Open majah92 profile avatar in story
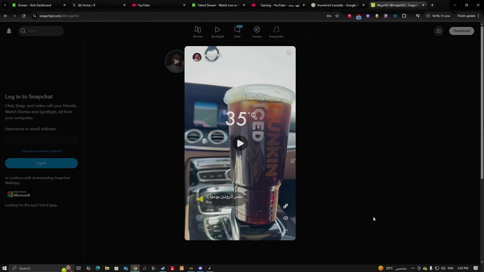 [197, 57]
